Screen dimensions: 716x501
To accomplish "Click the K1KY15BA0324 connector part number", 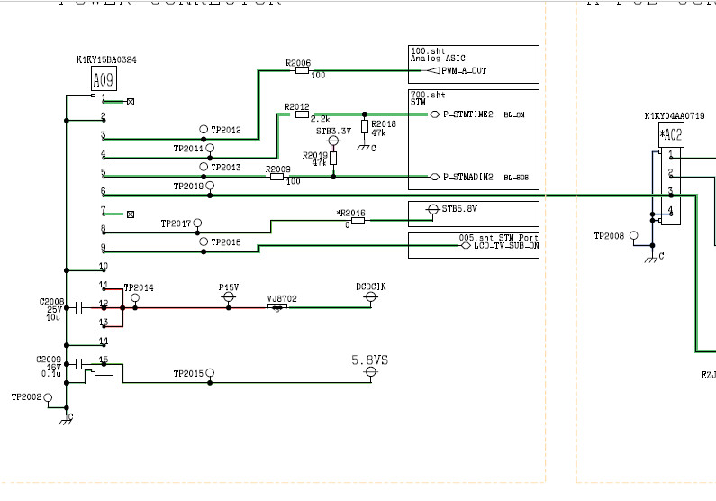I will pos(106,59).
